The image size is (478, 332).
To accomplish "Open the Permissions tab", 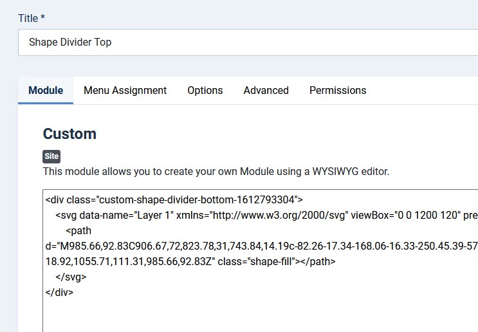I will (338, 90).
